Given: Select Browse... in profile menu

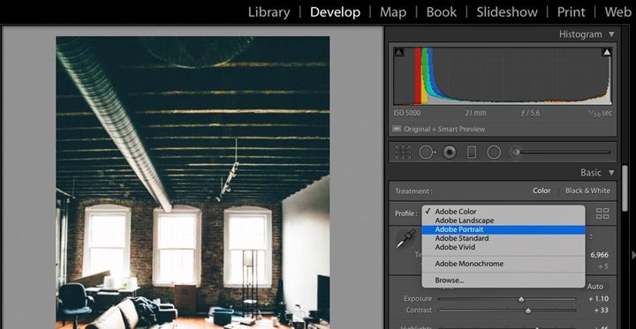Looking at the screenshot, I should pos(503,280).
